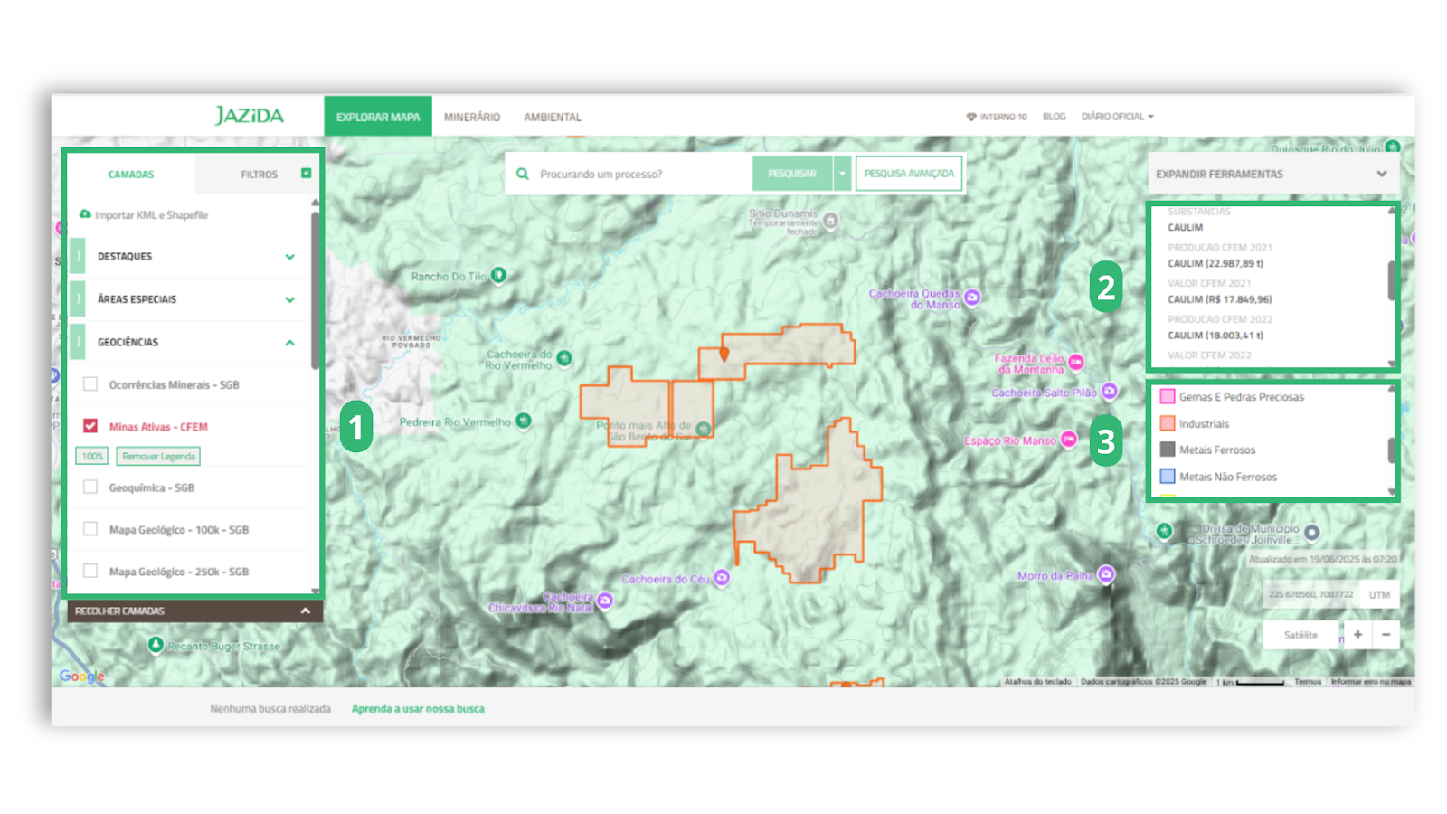
Task: Click the Cachoeira do Céu marker
Action: 722,577
